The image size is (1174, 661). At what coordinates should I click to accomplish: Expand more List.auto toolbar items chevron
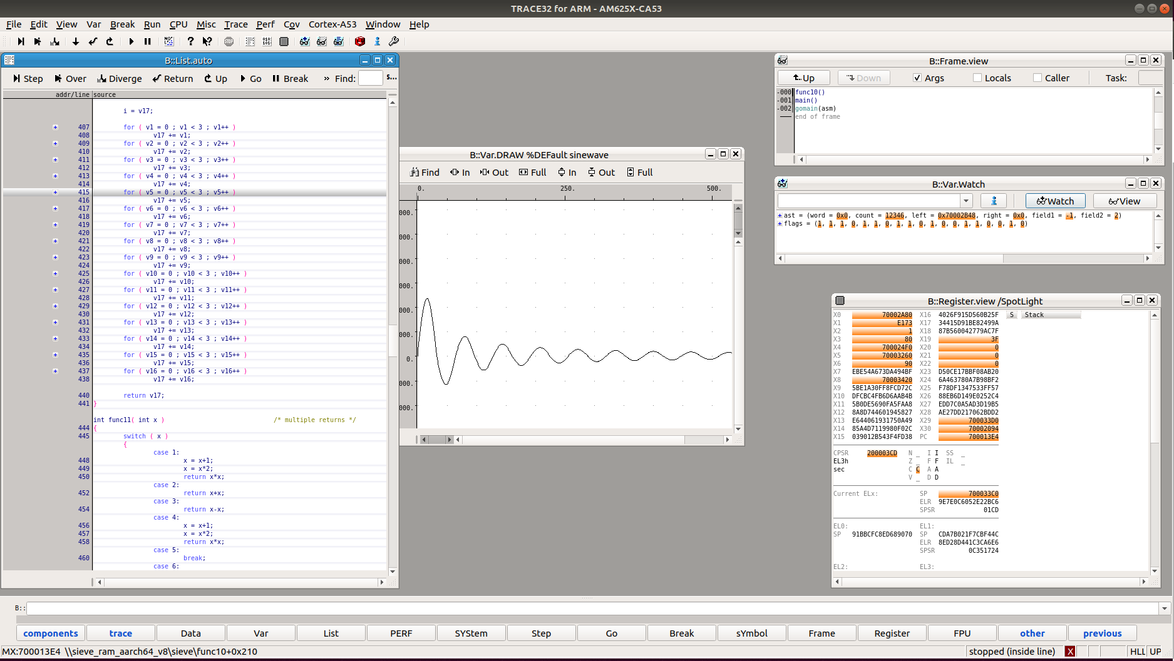[326, 78]
